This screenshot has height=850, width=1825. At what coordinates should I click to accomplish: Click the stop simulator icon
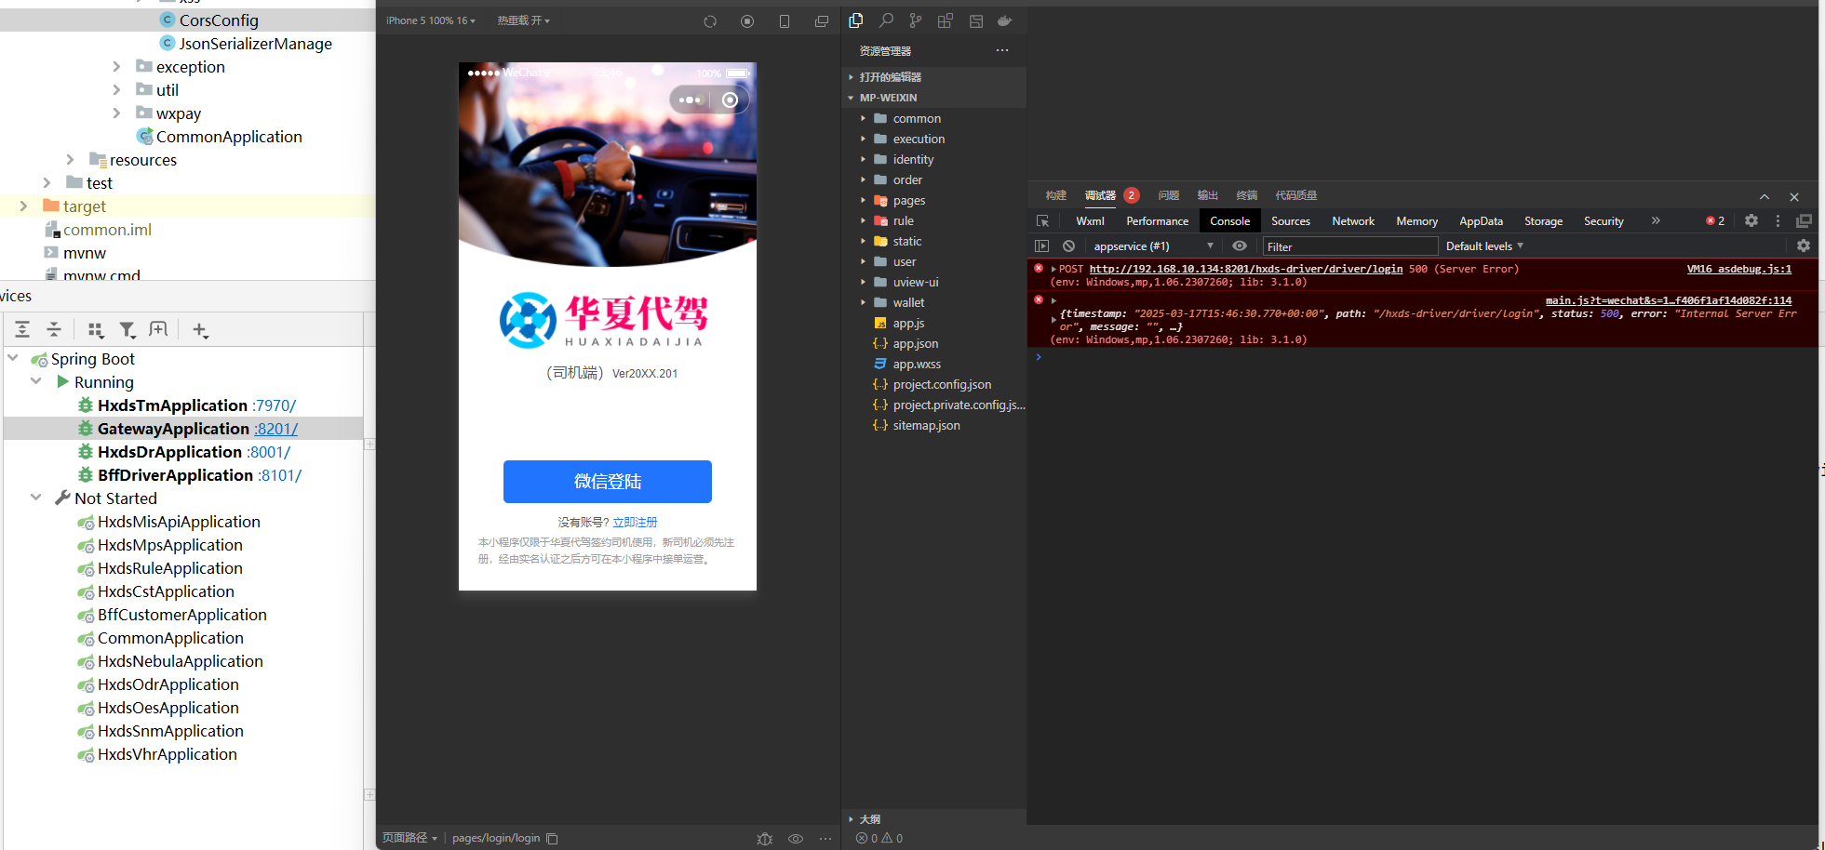pyautogui.click(x=747, y=21)
